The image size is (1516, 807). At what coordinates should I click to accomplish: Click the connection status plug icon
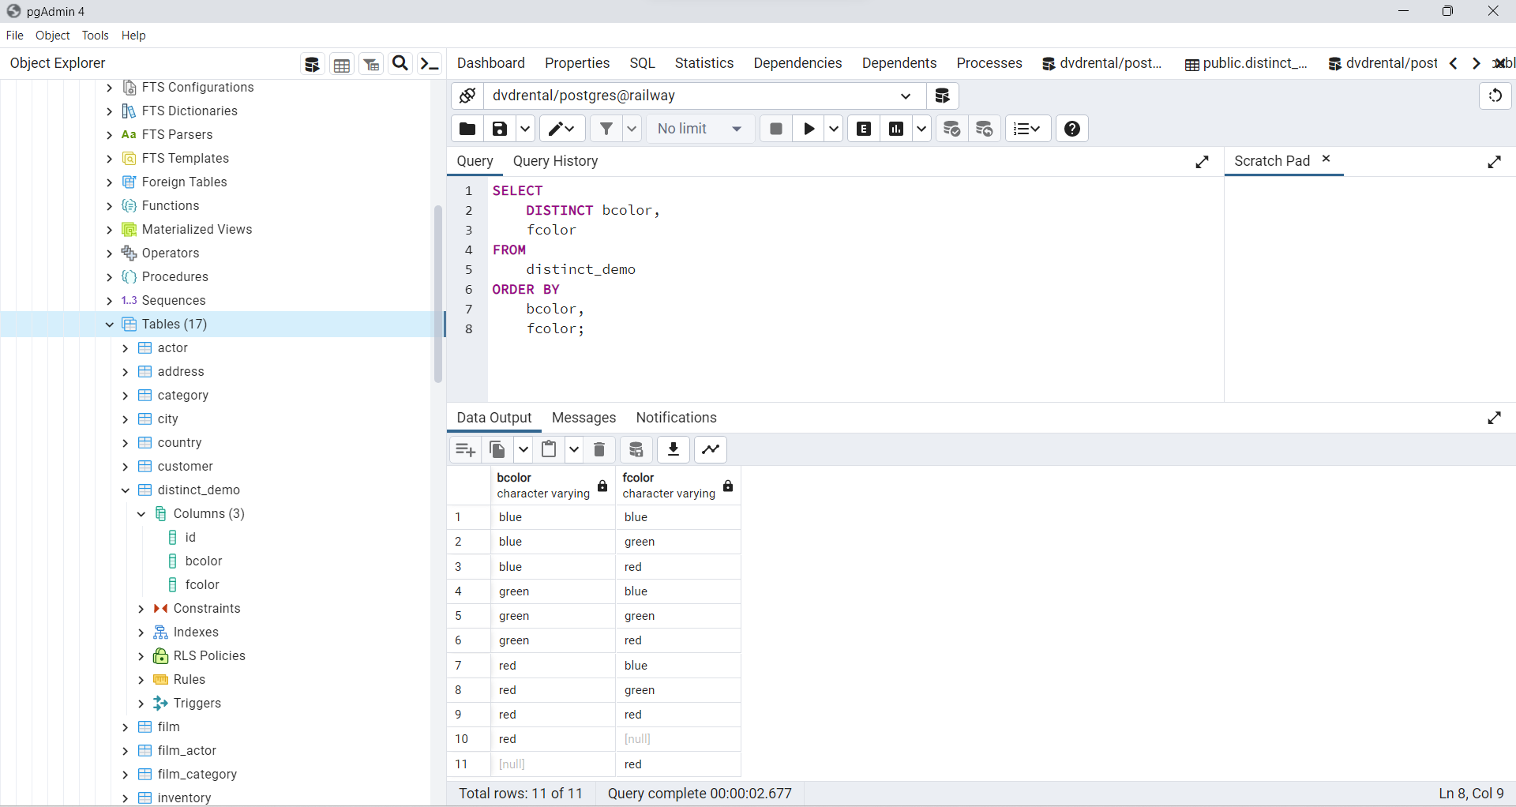tap(467, 96)
